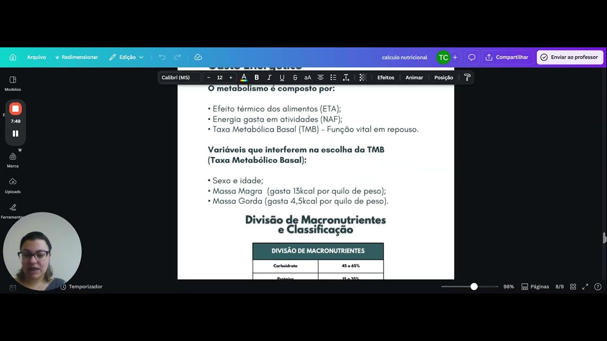
Task: Toggle underline formatting
Action: tap(282, 78)
